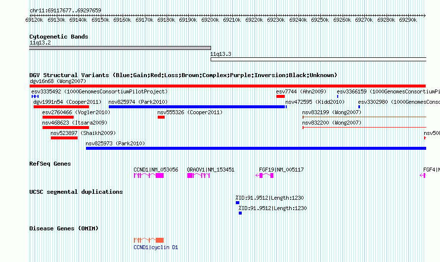Click the 11q13.3 white cytogenetic band
440x262 pixels.
[318, 59]
